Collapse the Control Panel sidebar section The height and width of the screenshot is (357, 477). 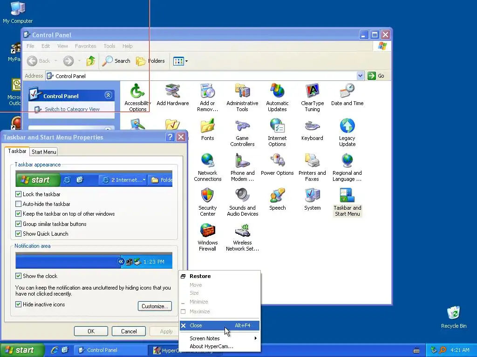click(108, 95)
